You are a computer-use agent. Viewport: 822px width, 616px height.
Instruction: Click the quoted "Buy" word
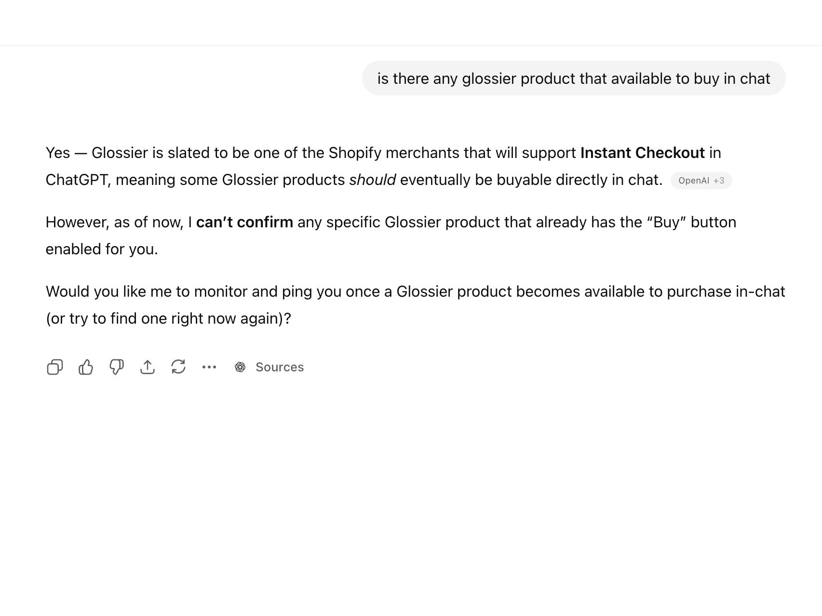(666, 222)
